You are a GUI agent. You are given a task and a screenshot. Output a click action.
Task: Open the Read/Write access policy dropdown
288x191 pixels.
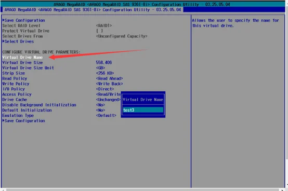[x=108, y=94]
